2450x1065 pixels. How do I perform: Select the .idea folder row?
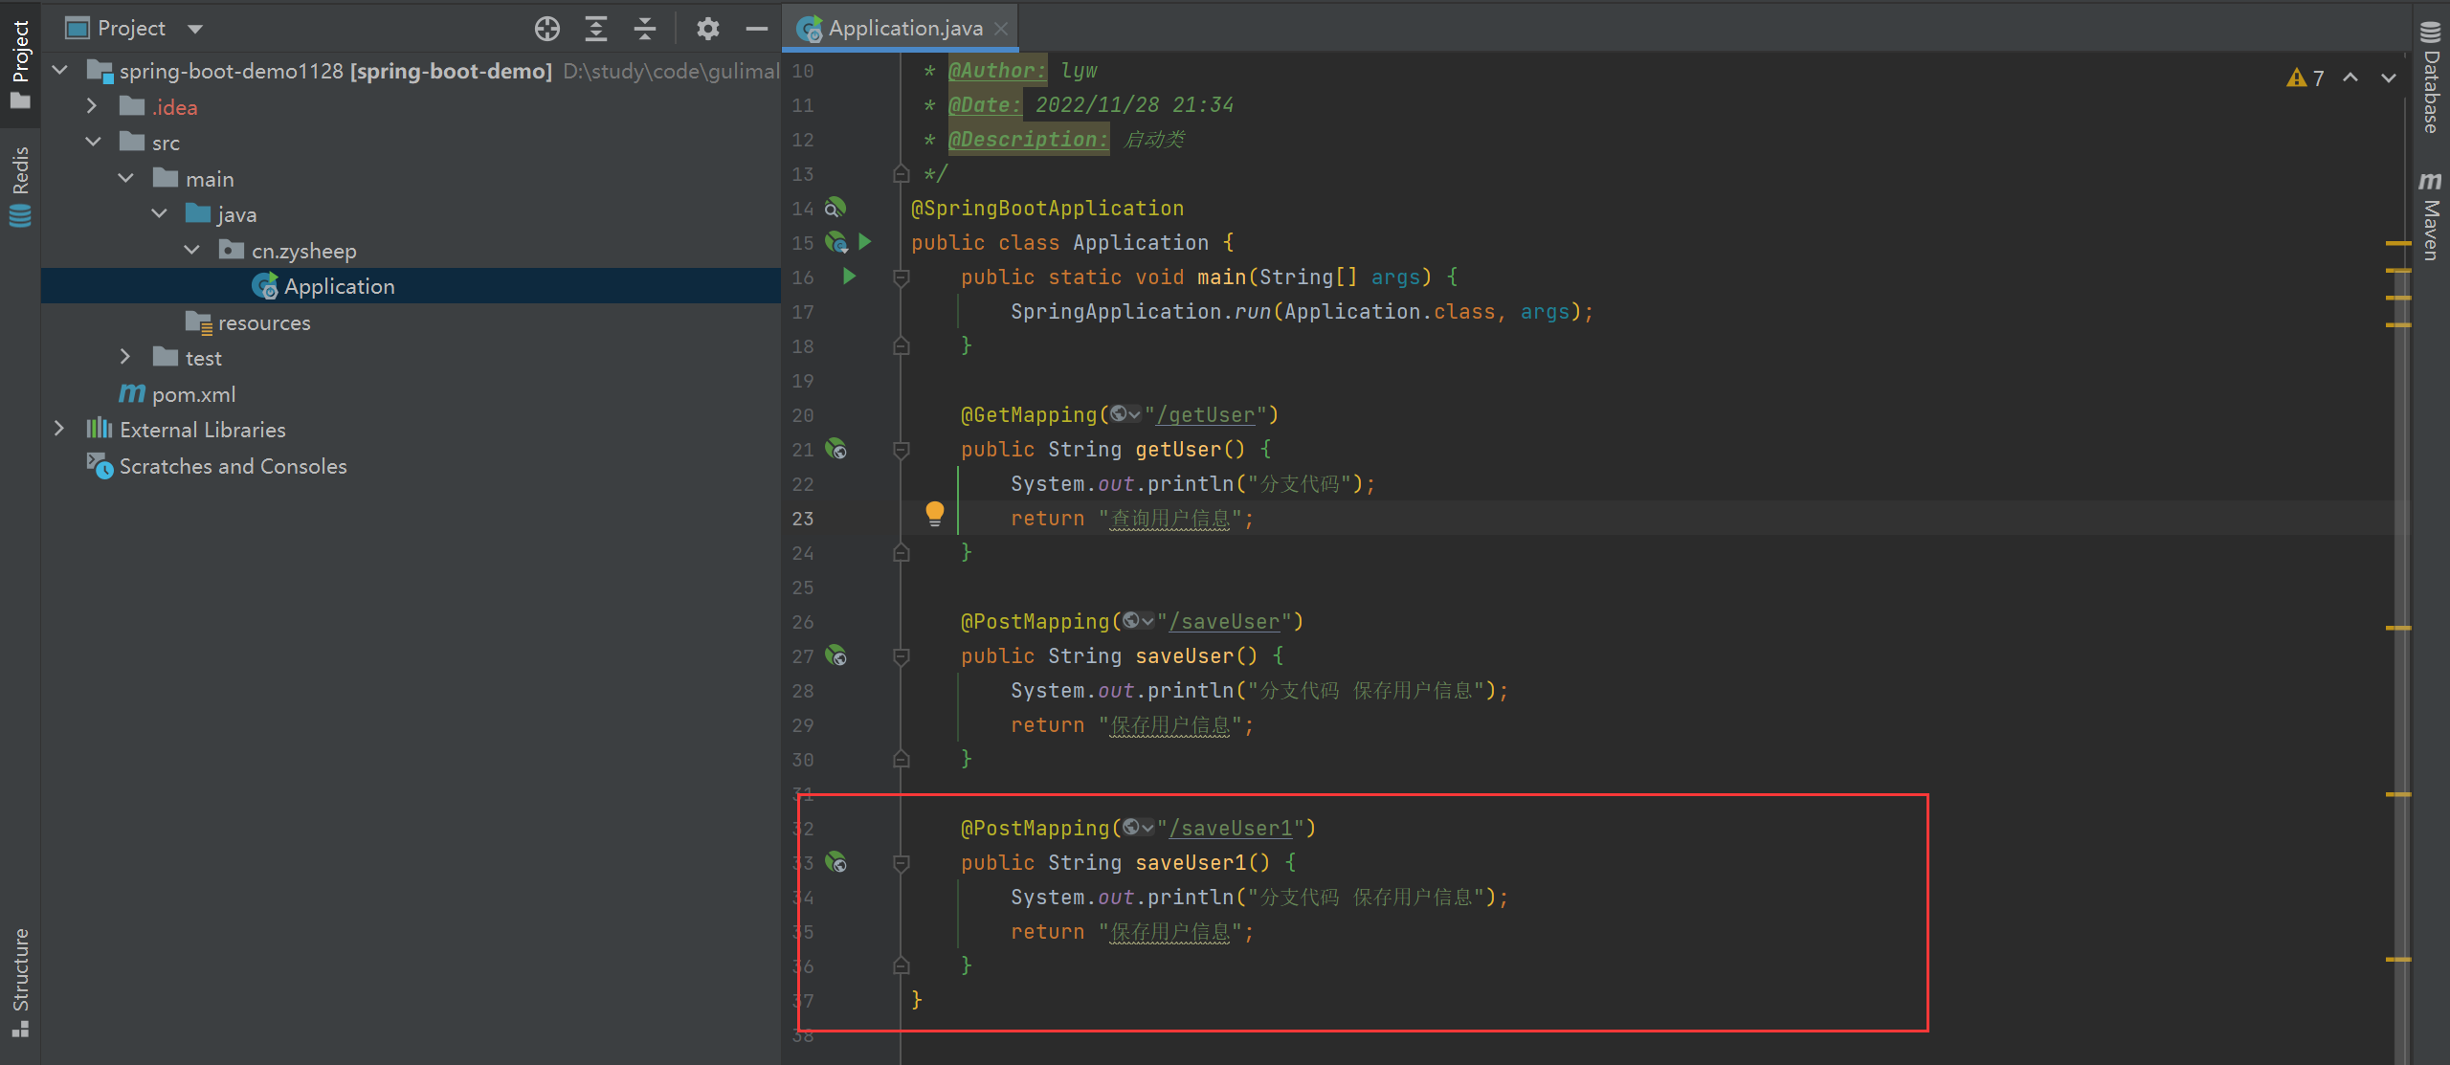coord(411,107)
